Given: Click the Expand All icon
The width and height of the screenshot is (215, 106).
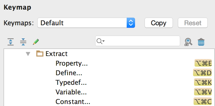Looking at the screenshot, I should 10,42.
